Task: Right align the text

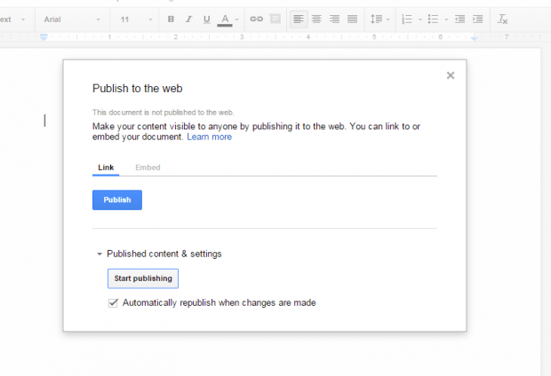Action: click(334, 19)
